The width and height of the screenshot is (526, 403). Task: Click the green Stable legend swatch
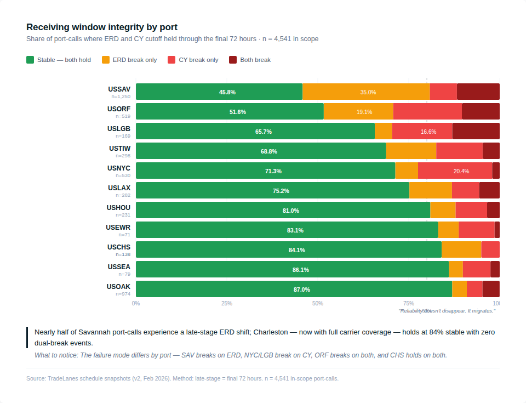coord(30,60)
